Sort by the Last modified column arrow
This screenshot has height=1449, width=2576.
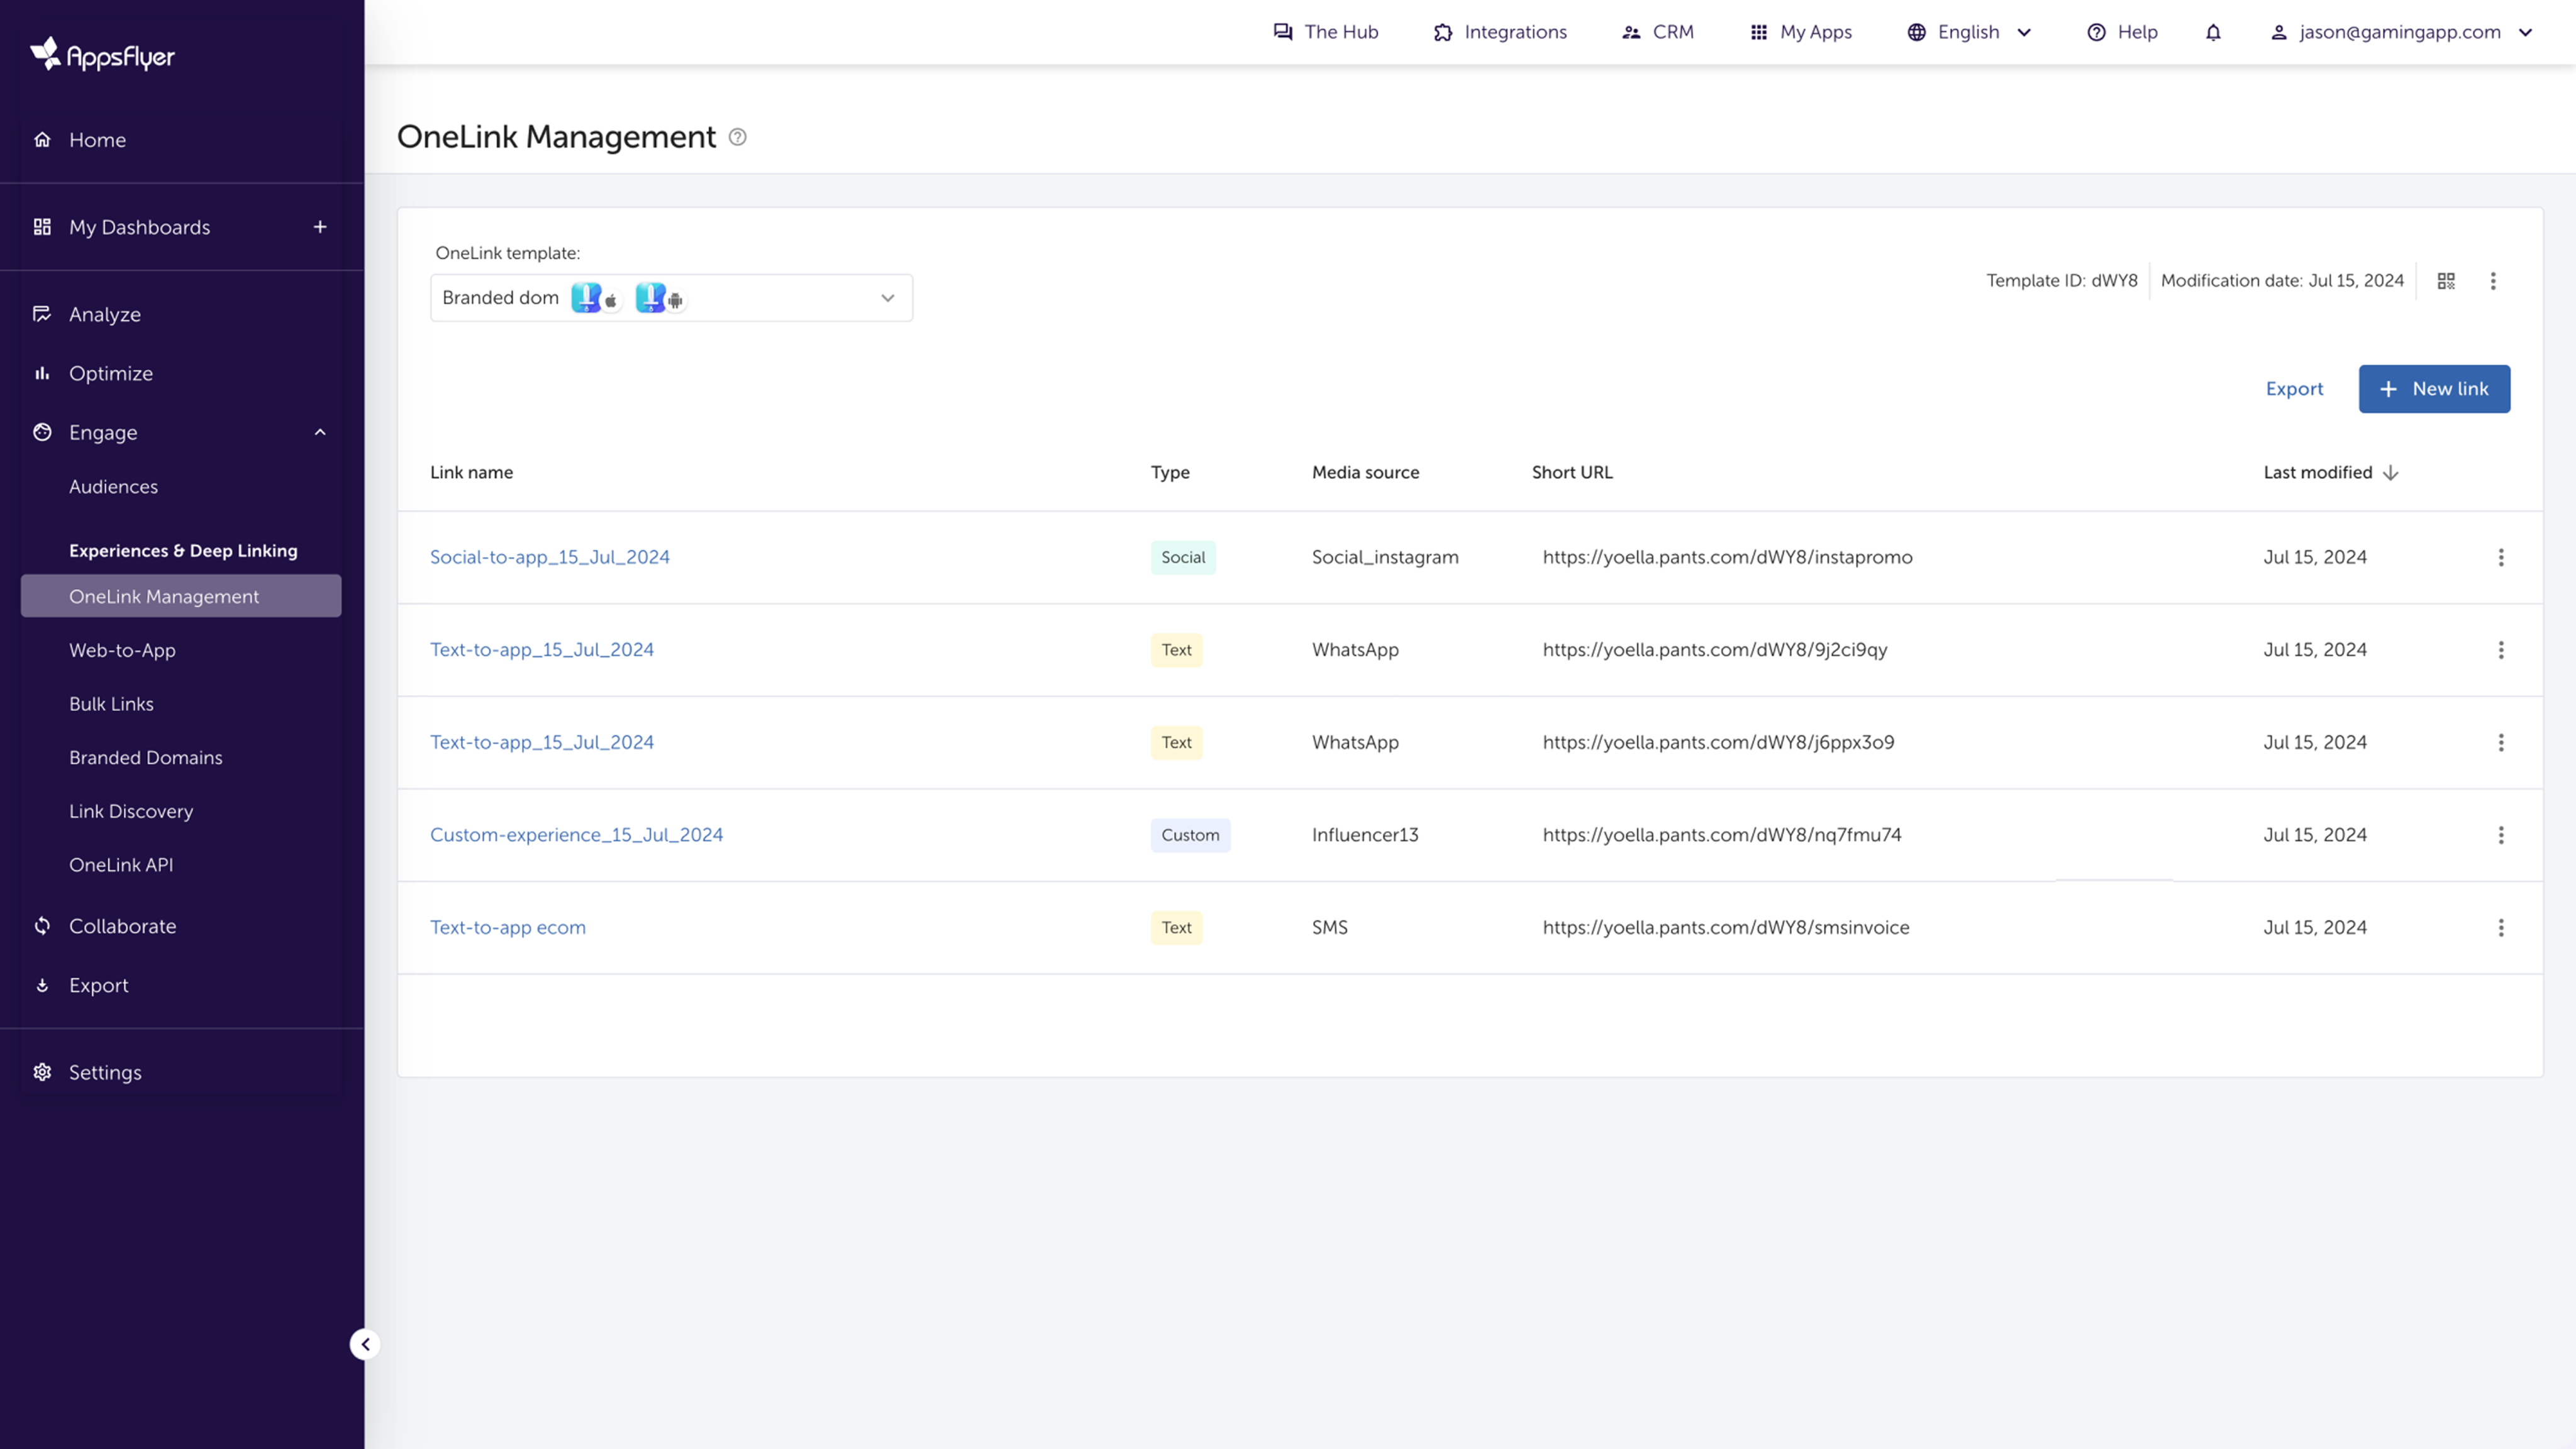point(2391,473)
